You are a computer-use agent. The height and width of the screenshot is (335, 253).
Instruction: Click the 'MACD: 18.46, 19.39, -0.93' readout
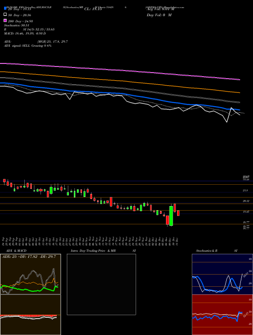(x=25, y=33)
